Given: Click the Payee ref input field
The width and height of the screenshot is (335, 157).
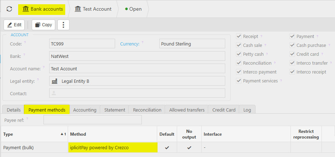Looking at the screenshot, I should [93, 120].
